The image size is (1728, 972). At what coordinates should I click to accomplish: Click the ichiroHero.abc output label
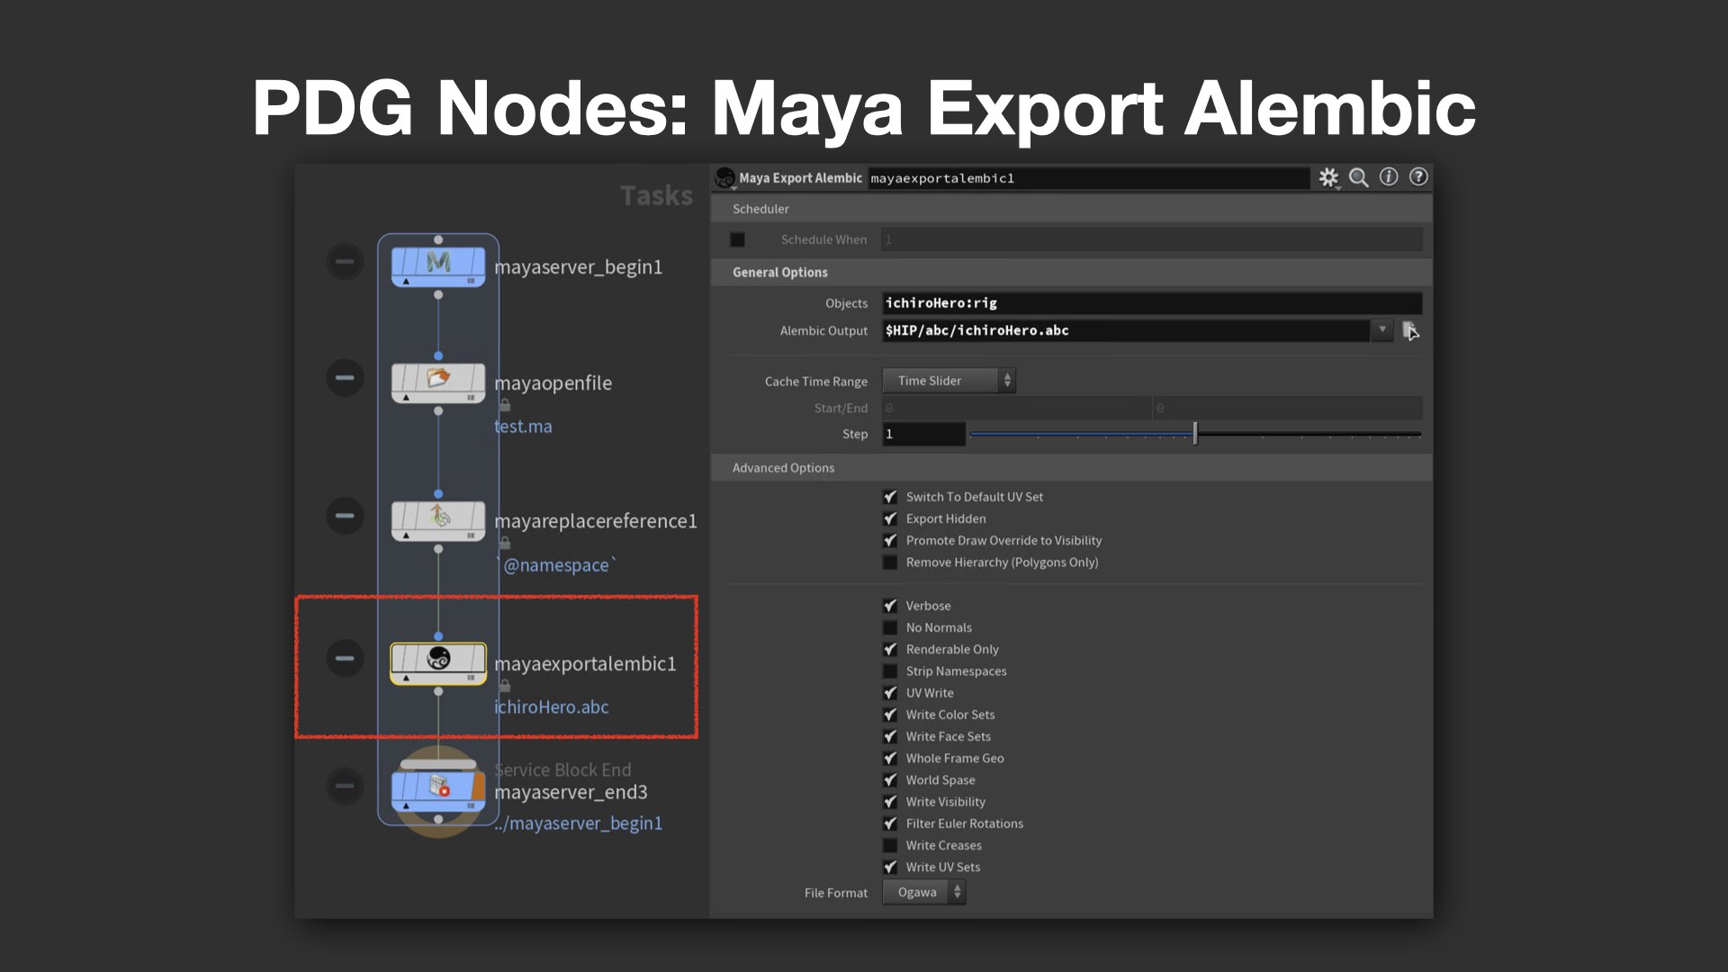point(552,707)
